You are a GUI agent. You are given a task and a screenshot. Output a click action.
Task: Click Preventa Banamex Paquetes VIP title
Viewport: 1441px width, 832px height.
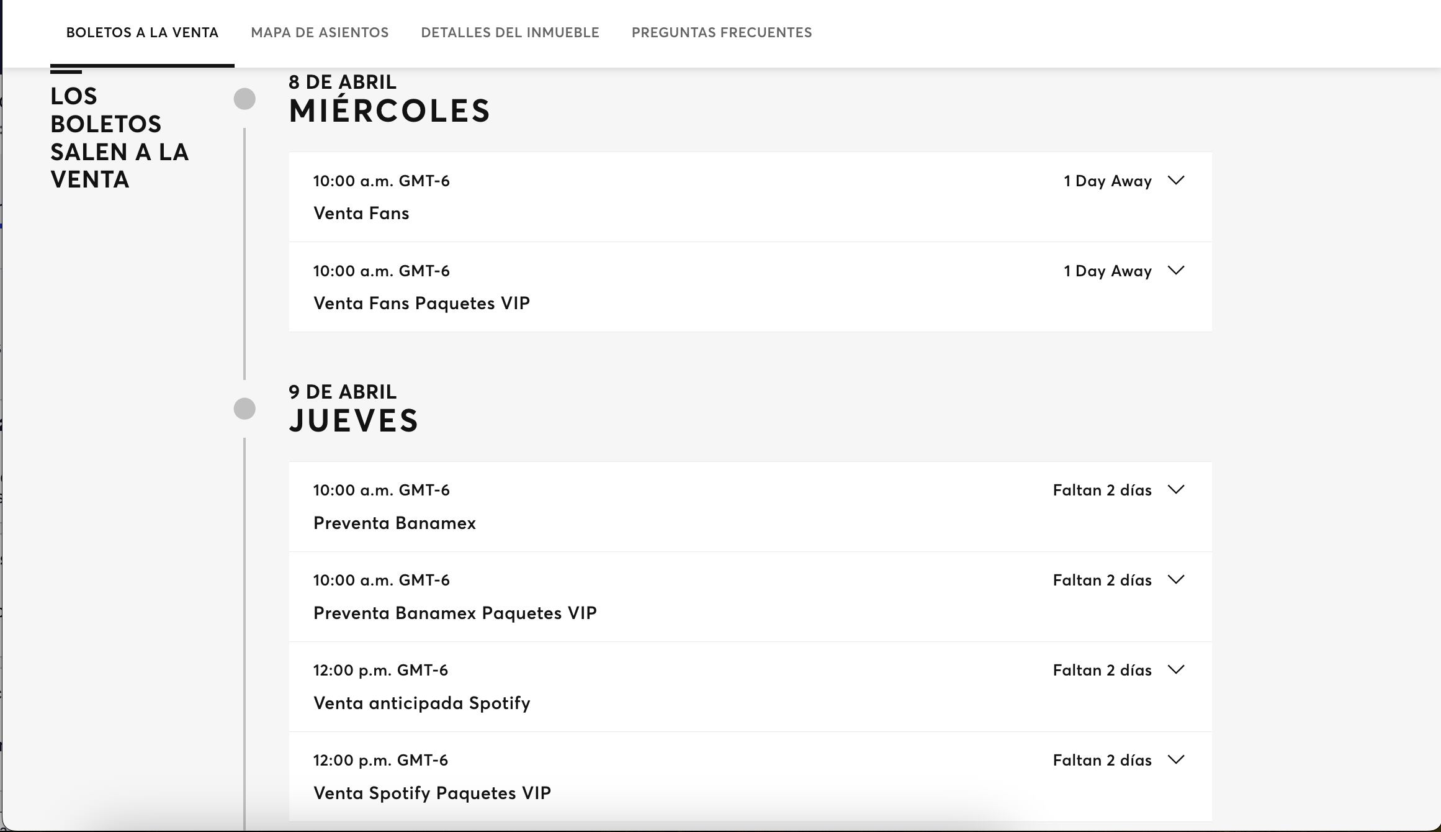click(x=455, y=613)
